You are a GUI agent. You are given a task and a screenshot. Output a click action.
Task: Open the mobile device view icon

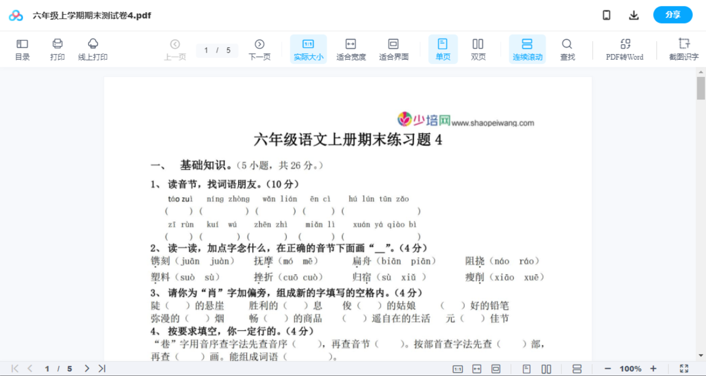point(606,15)
